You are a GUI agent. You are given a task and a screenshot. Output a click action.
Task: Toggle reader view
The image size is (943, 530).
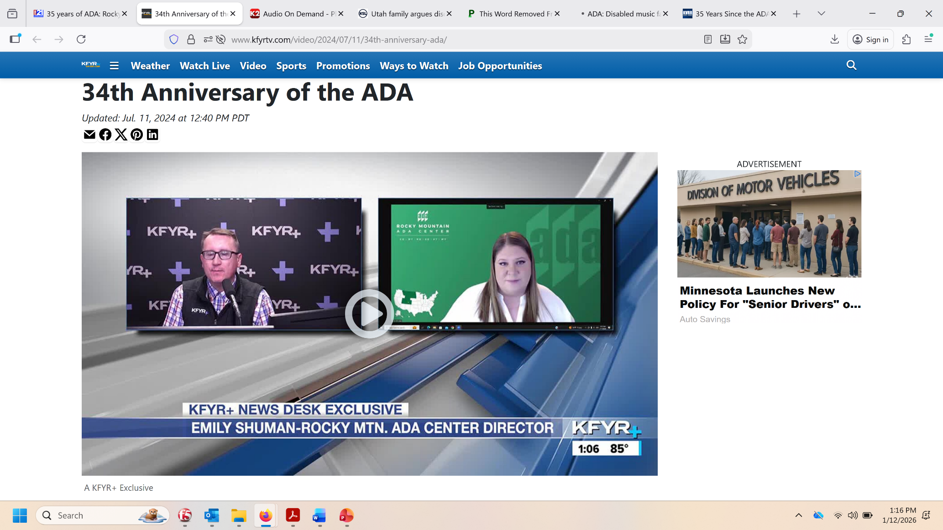[708, 40]
